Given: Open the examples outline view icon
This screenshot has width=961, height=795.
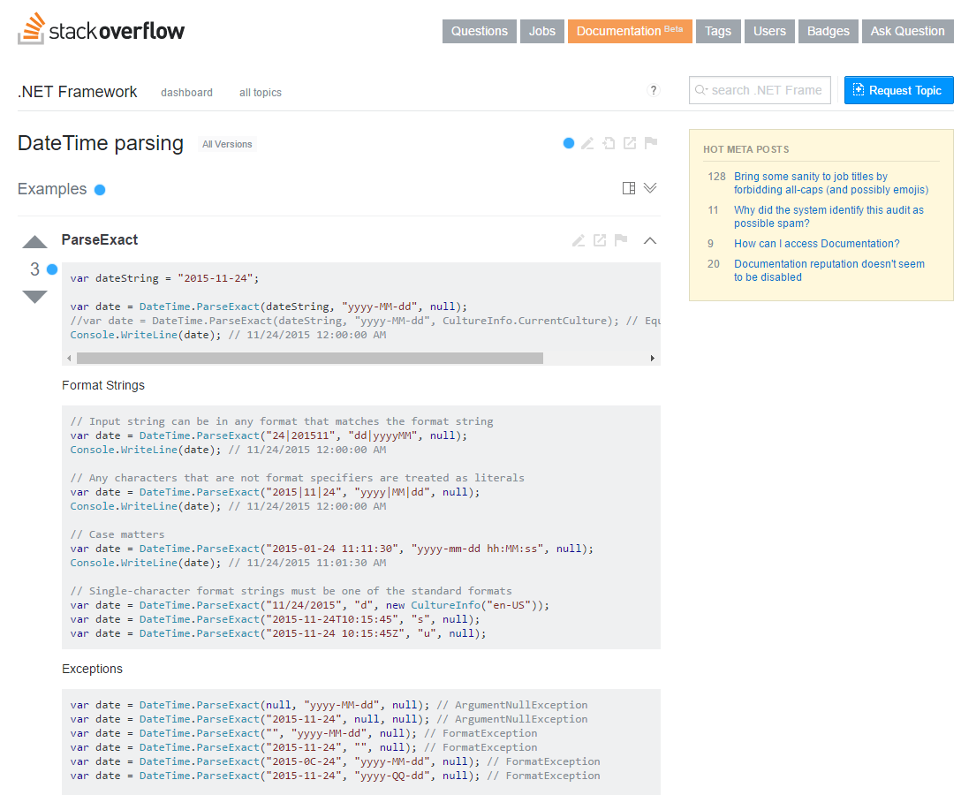Looking at the screenshot, I should (x=628, y=188).
